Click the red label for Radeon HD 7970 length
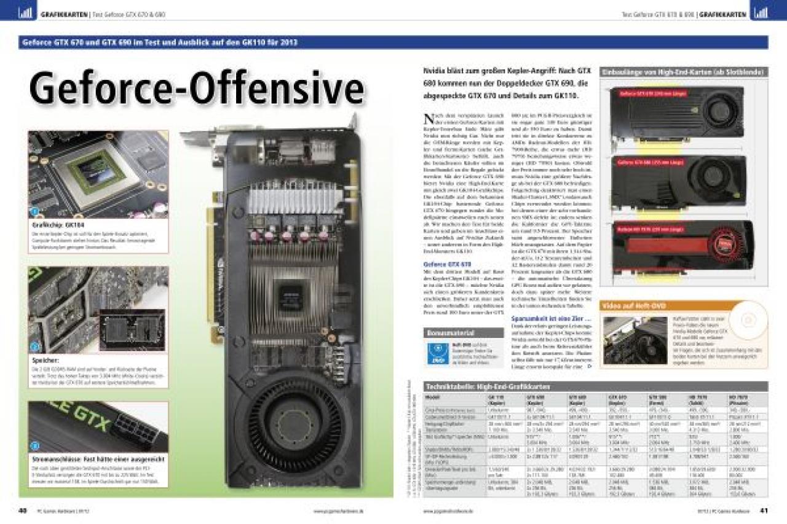 click(x=651, y=230)
